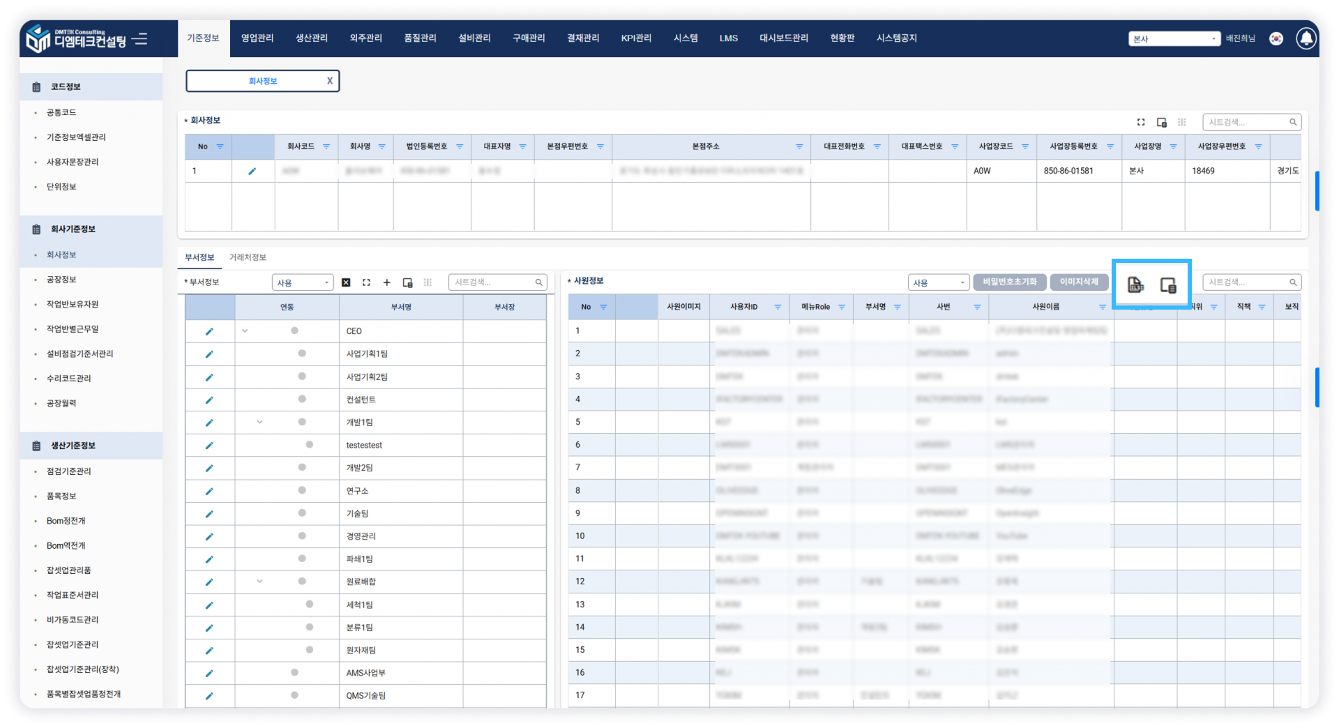The height and width of the screenshot is (728, 1339).
Task: Focus the 사원정보 sheet search field
Action: tap(1252, 282)
